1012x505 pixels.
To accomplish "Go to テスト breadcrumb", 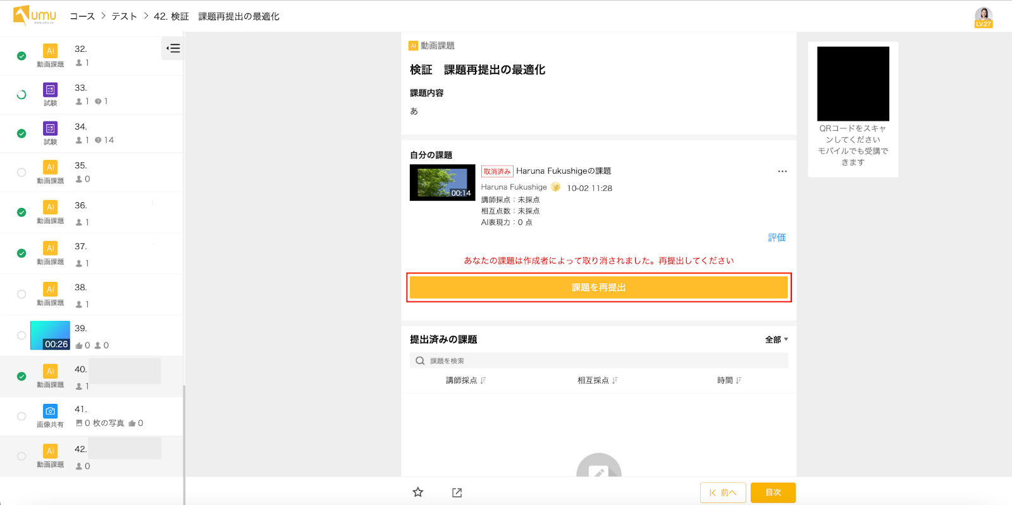I will (x=125, y=16).
